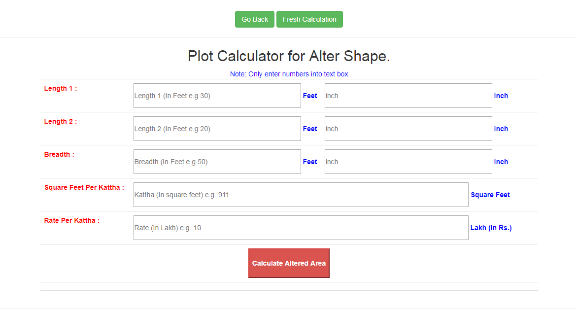Select the Length 2 feet text box
This screenshot has width=577, height=310.
217,129
